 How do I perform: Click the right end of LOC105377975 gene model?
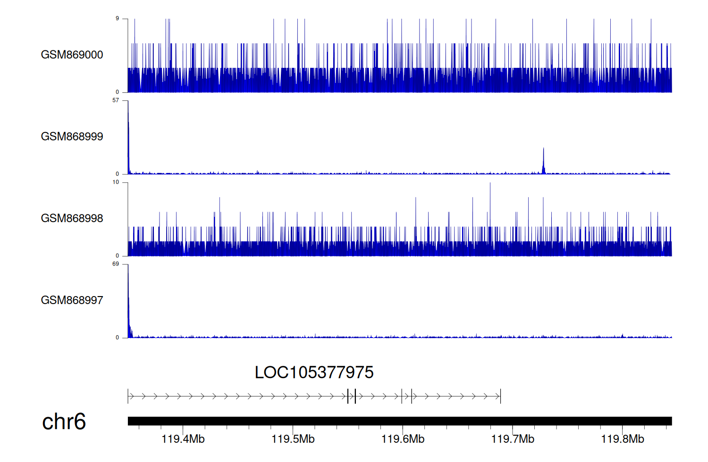[x=500, y=396]
